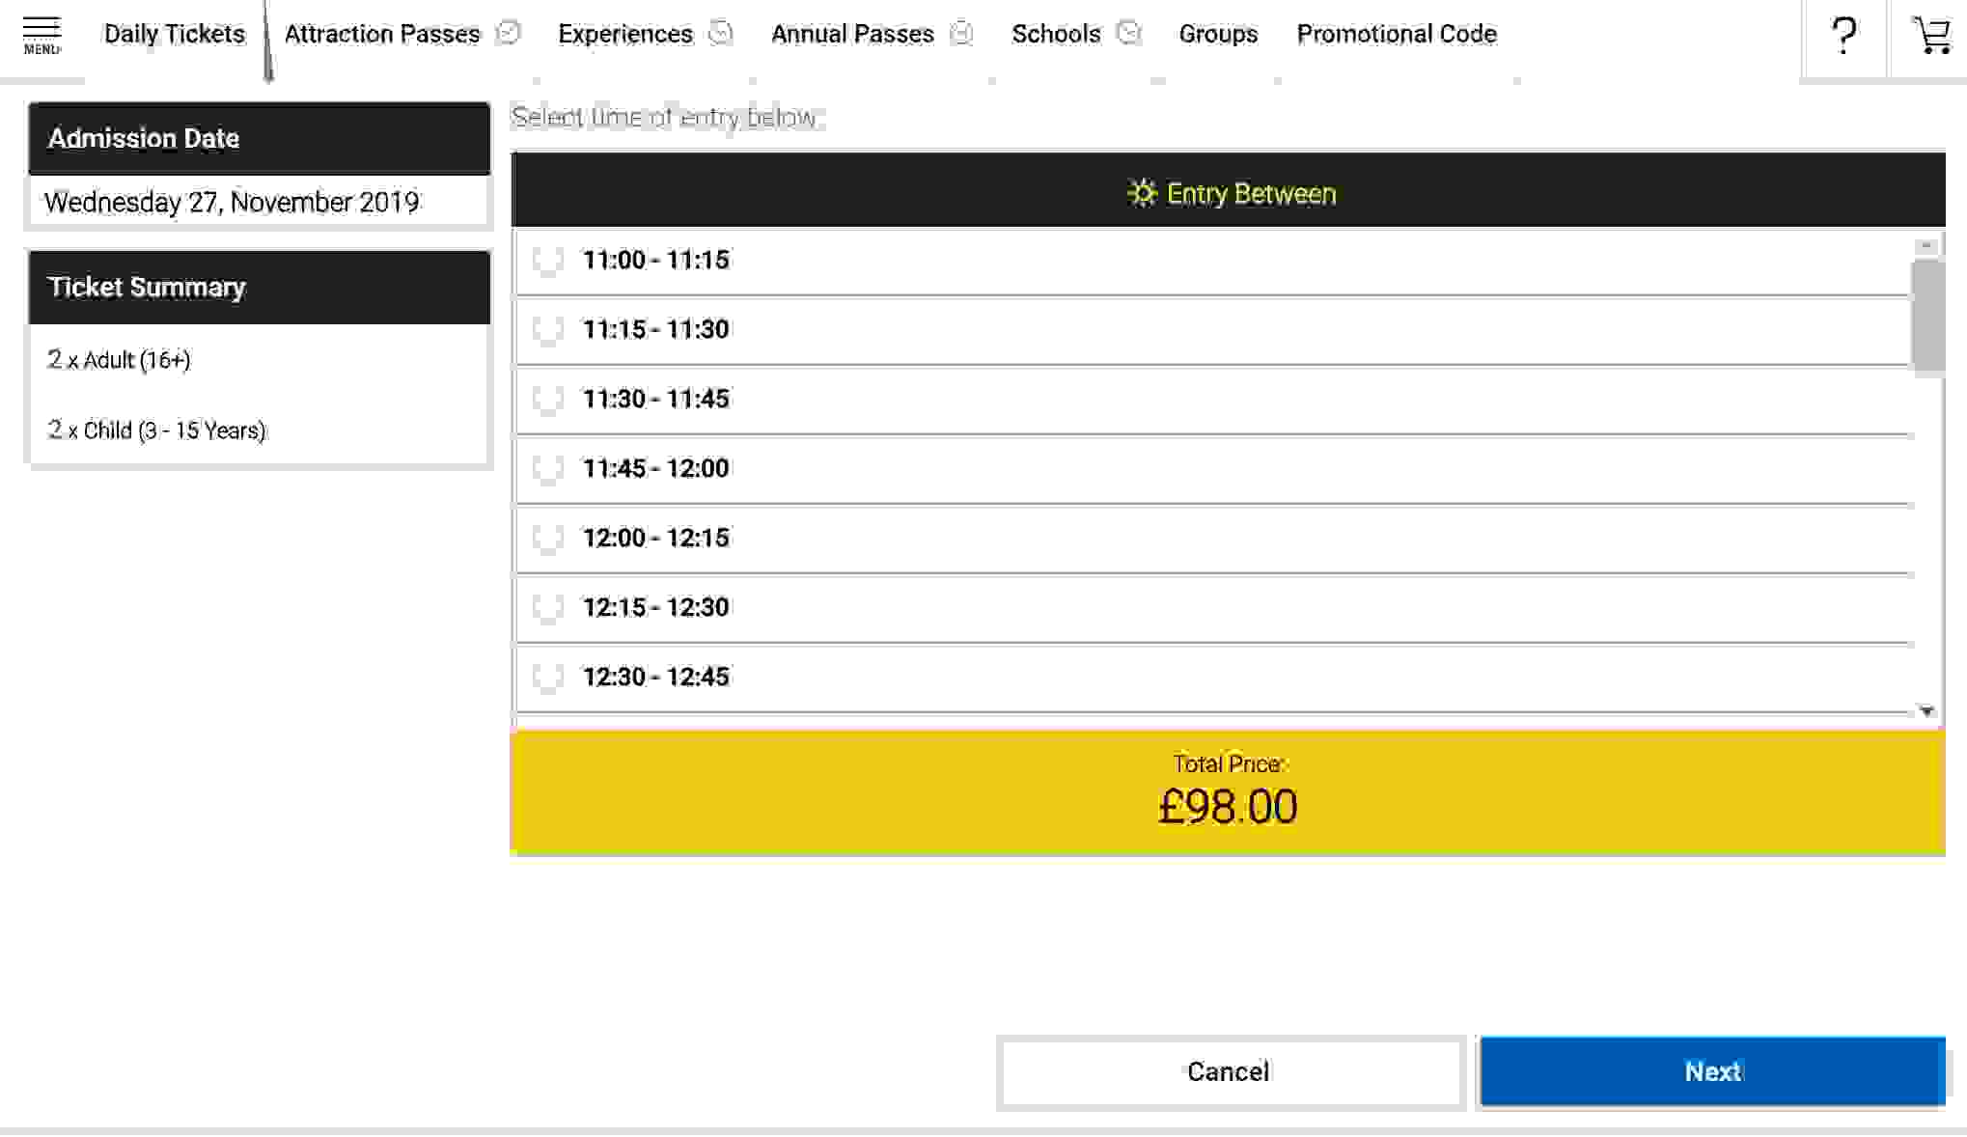The image size is (1967, 1137).
Task: Click the circle icon next to Attraction Passes
Action: pos(508,34)
